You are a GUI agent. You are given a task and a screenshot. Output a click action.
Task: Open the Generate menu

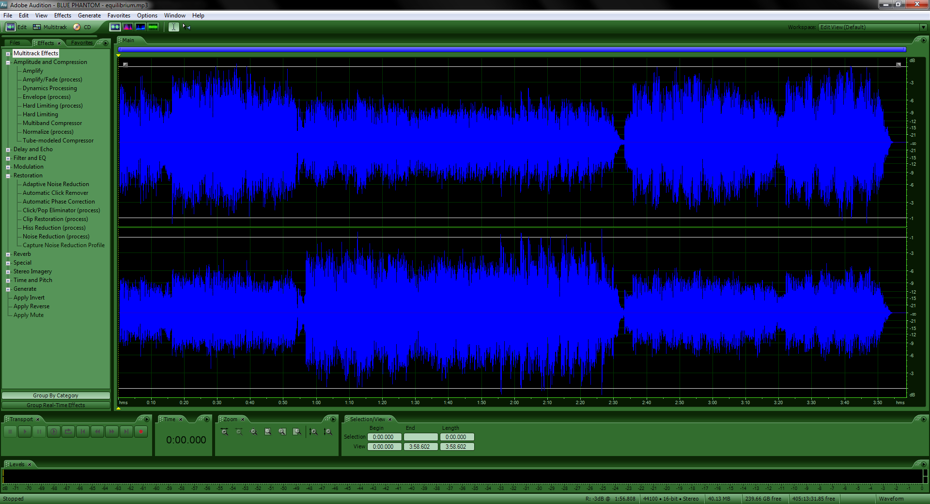[90, 16]
